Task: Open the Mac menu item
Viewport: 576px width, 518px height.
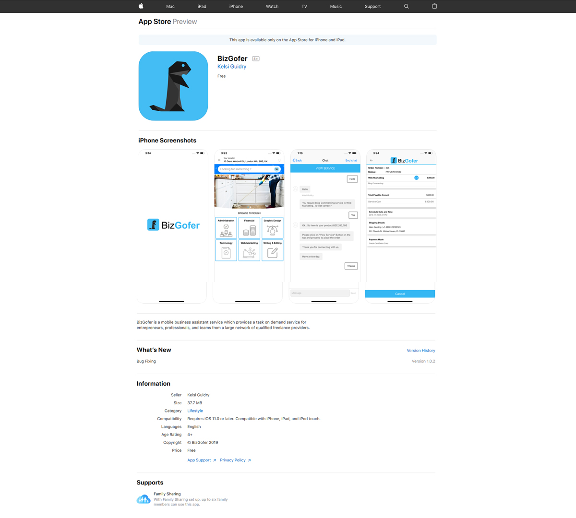Action: coord(170,6)
